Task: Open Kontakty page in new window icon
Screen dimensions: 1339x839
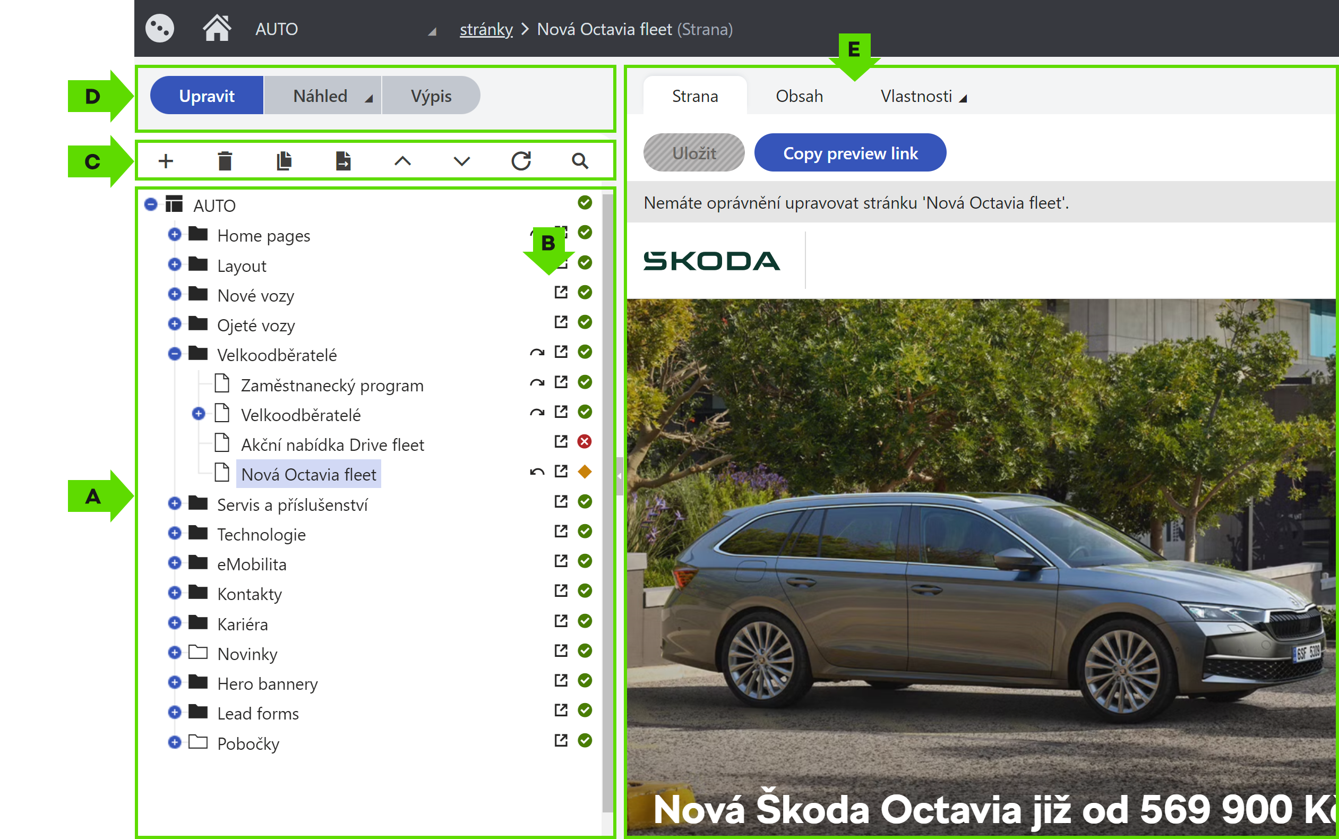Action: [561, 590]
